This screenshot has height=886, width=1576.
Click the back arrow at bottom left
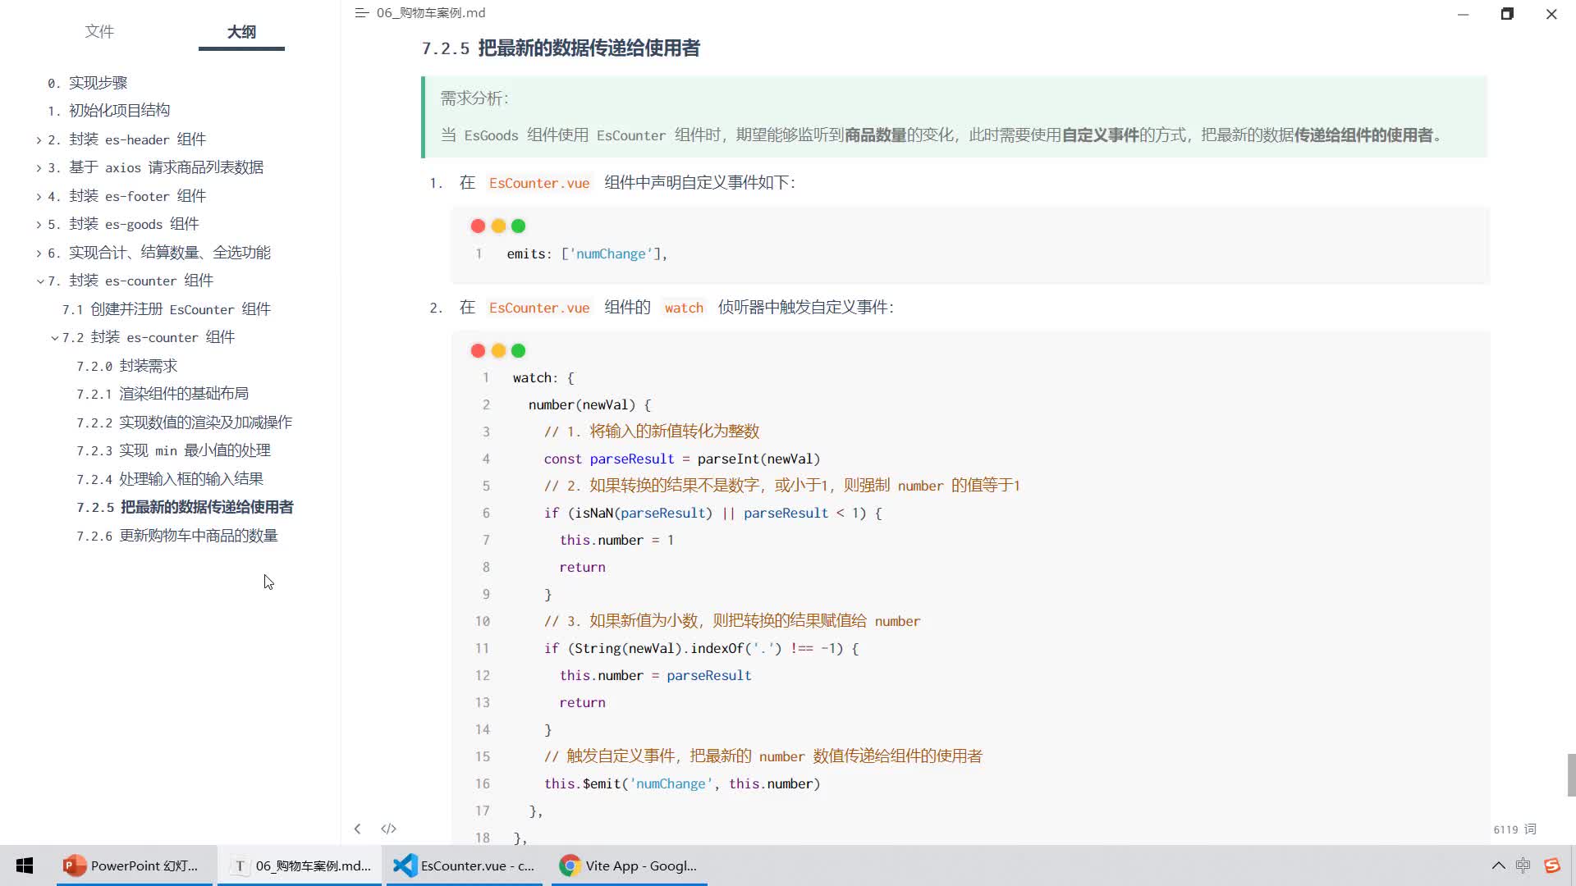pos(357,829)
